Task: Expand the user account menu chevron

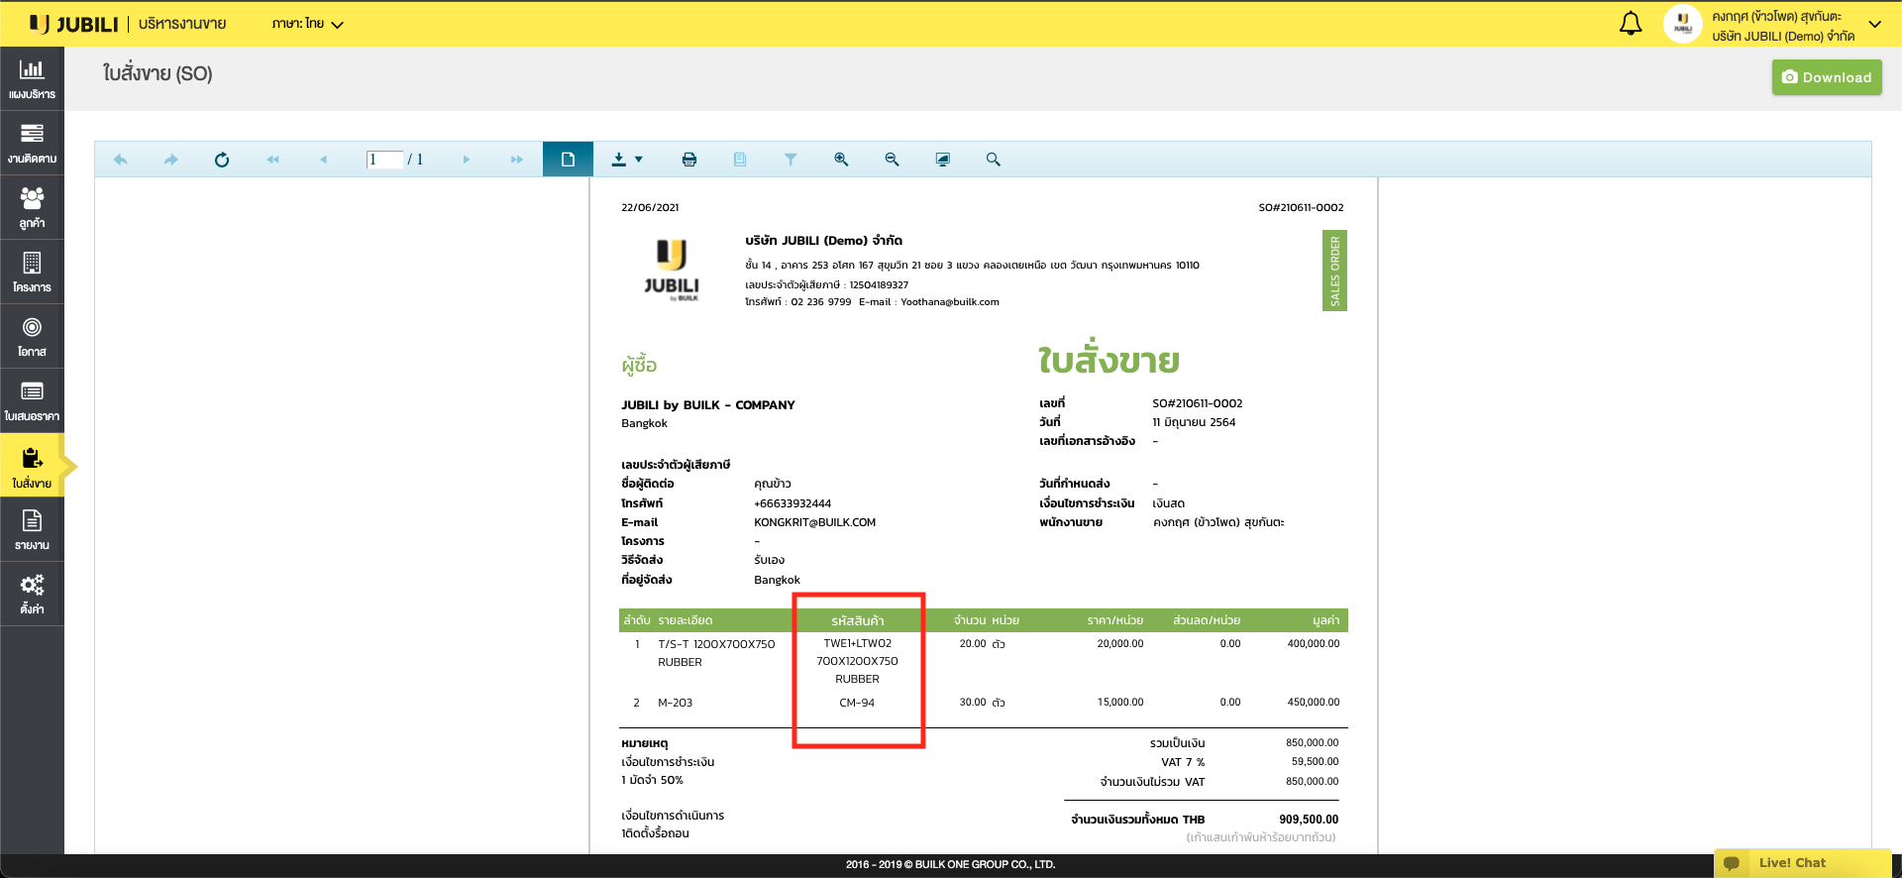Action: [1874, 24]
